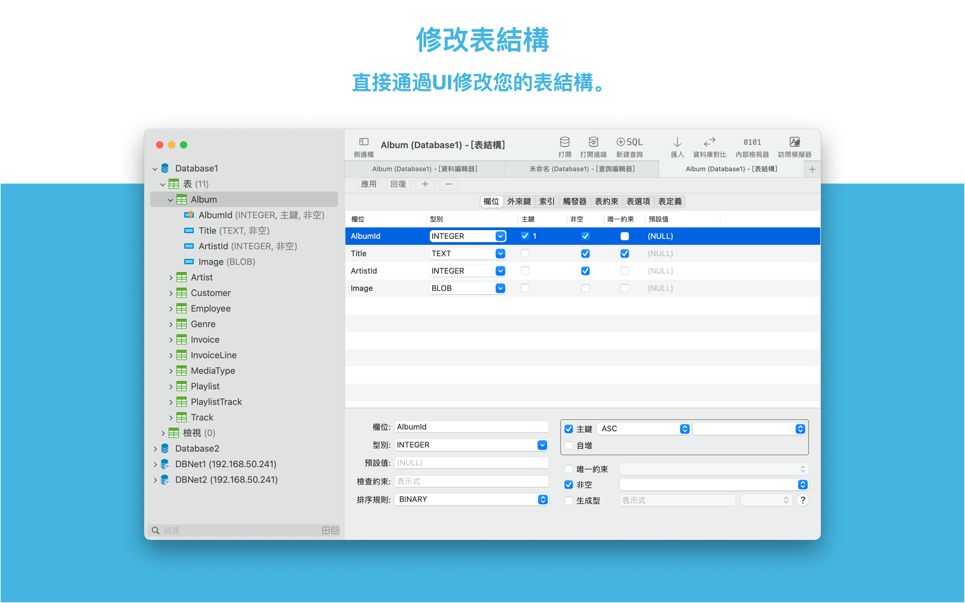965x603 pixels.
Task: Click the check constraint (檢查約束) expression field
Action: tap(471, 481)
